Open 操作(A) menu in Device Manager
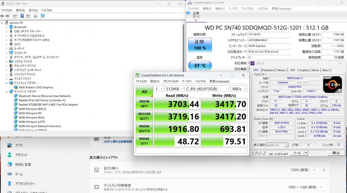This screenshot has height=193, width=347. tap(20, 10)
